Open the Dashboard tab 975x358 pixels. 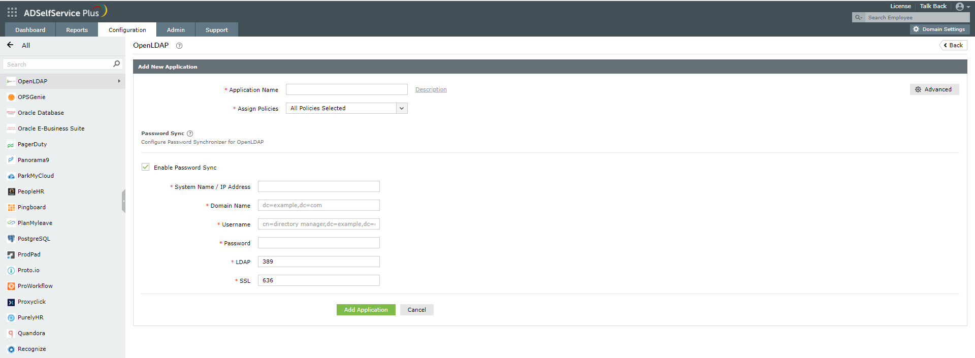coord(30,29)
